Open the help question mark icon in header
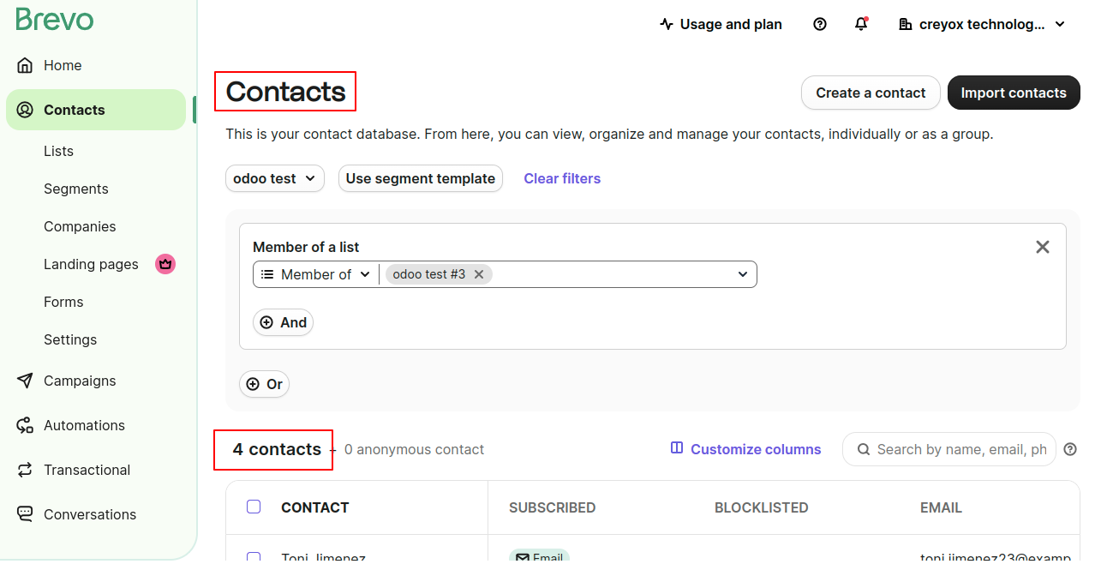The height and width of the screenshot is (582, 1107). [820, 24]
